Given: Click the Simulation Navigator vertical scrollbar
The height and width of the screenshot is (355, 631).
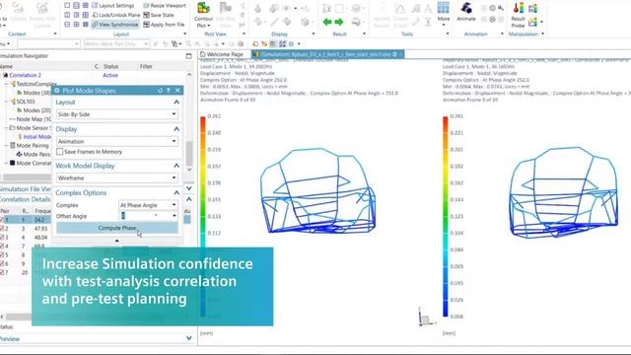Looking at the screenshot, I should point(189,153).
